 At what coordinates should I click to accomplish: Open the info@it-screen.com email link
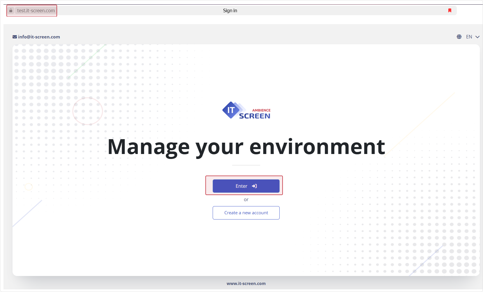click(x=39, y=37)
